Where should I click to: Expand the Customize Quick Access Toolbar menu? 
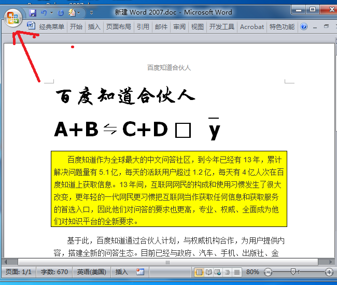coord(91,13)
